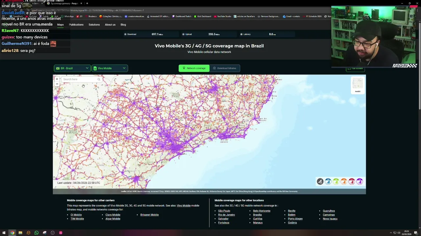Select the Network coverage tab
The height and width of the screenshot is (236, 421).
[194, 68]
